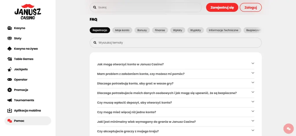Click the Janusz Casino logo
The height and width of the screenshot is (136, 296).
coord(28,12)
